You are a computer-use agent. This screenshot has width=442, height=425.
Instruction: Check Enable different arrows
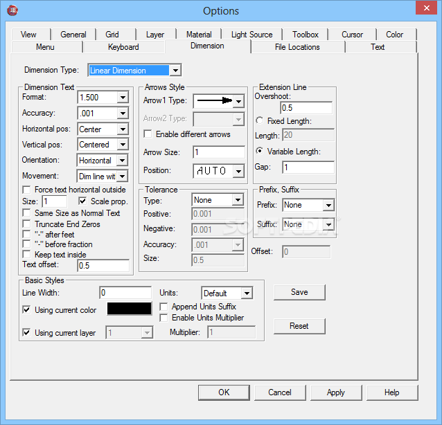[x=148, y=134]
